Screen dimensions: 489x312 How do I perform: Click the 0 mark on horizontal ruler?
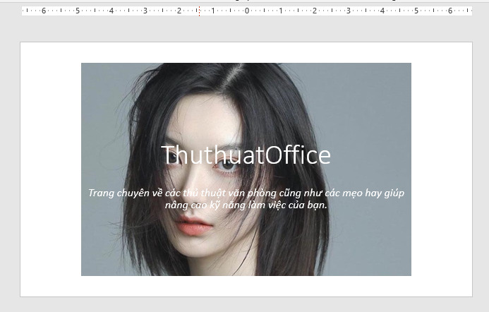pos(247,11)
